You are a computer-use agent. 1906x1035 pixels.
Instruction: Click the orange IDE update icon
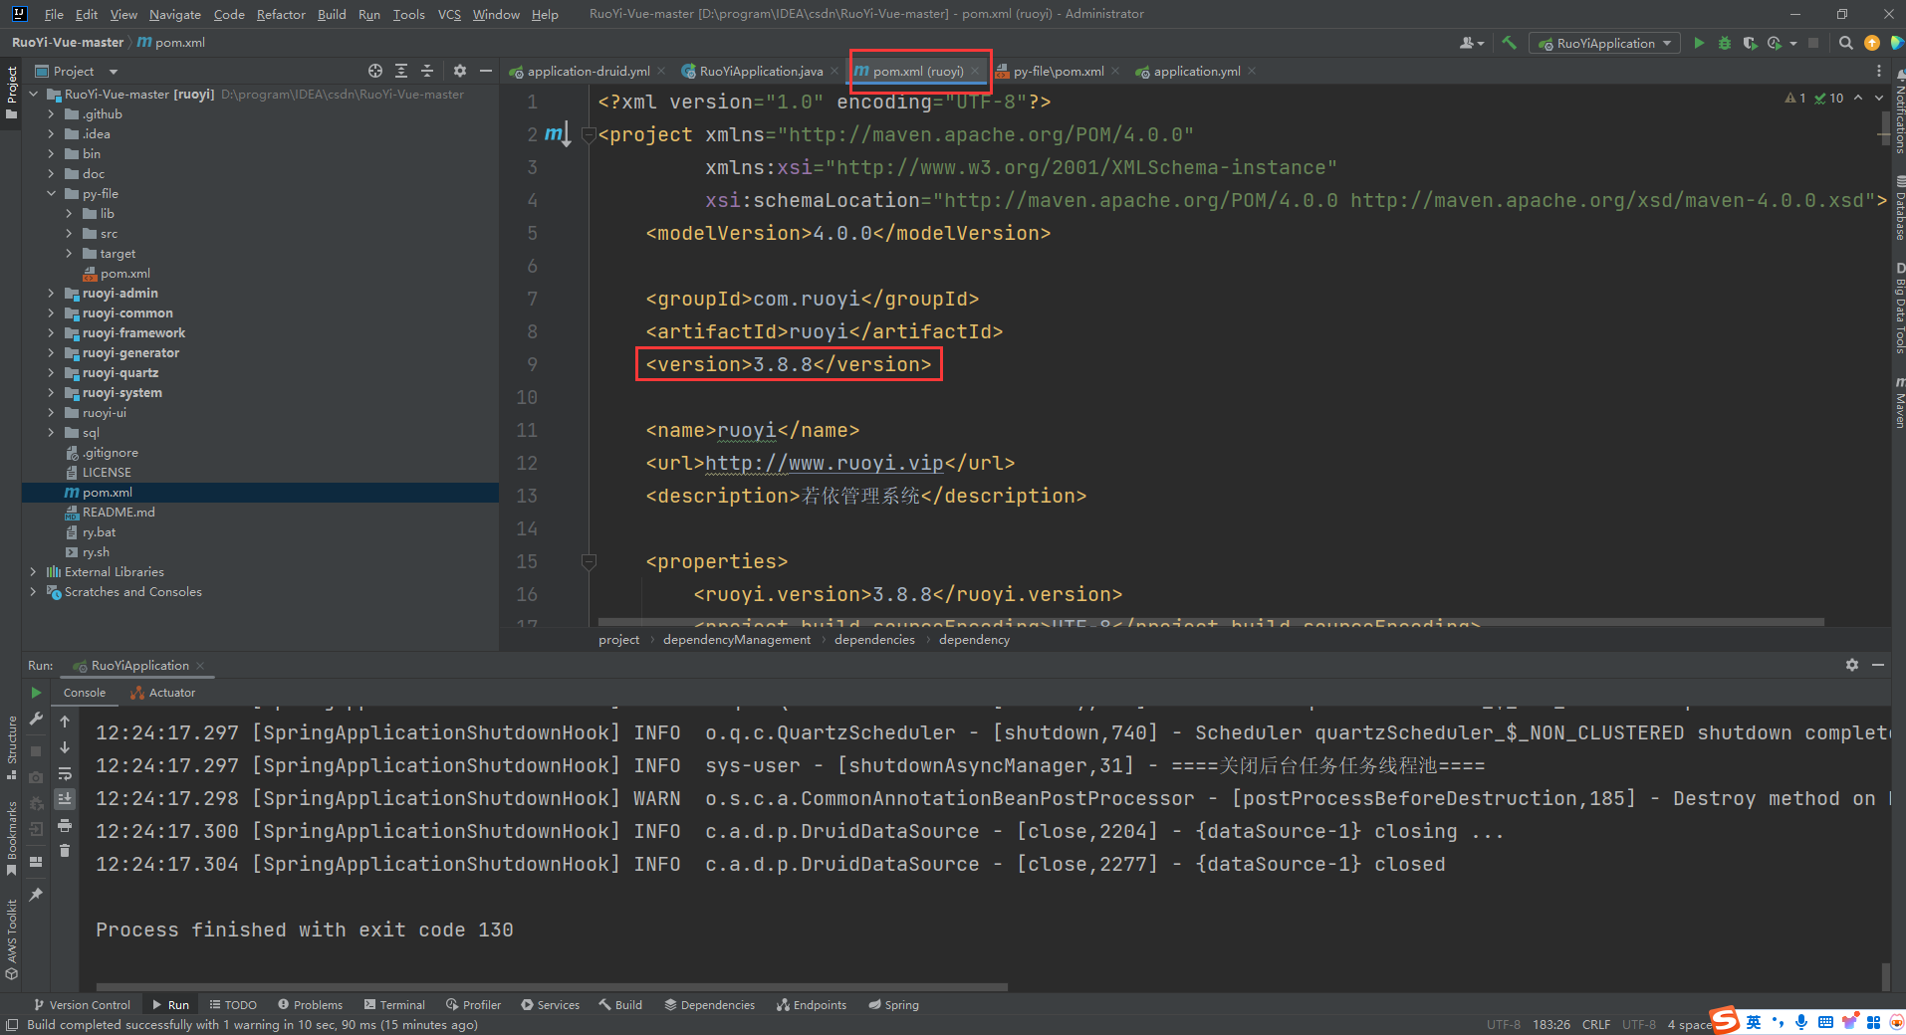(x=1872, y=43)
